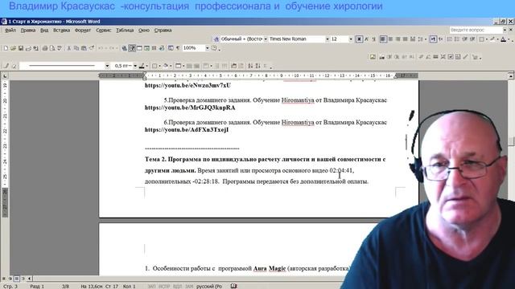Open the Справка menu
Viewport: 515px width, 289px height.
click(x=163, y=31)
